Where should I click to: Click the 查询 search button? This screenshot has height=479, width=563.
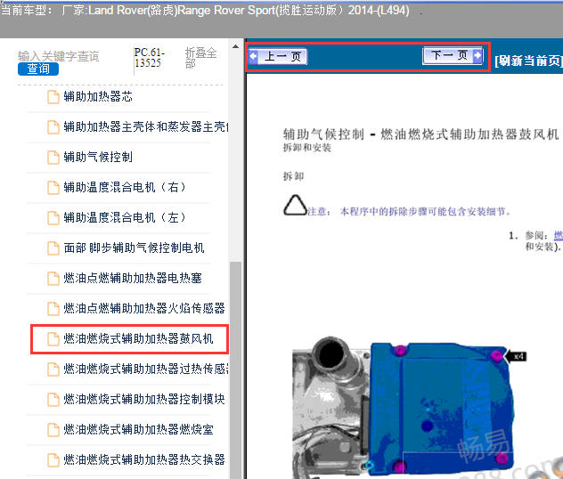[x=38, y=69]
